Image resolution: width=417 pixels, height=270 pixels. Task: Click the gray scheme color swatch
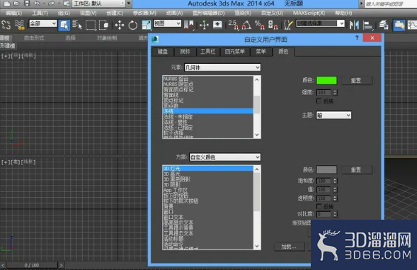click(x=326, y=170)
